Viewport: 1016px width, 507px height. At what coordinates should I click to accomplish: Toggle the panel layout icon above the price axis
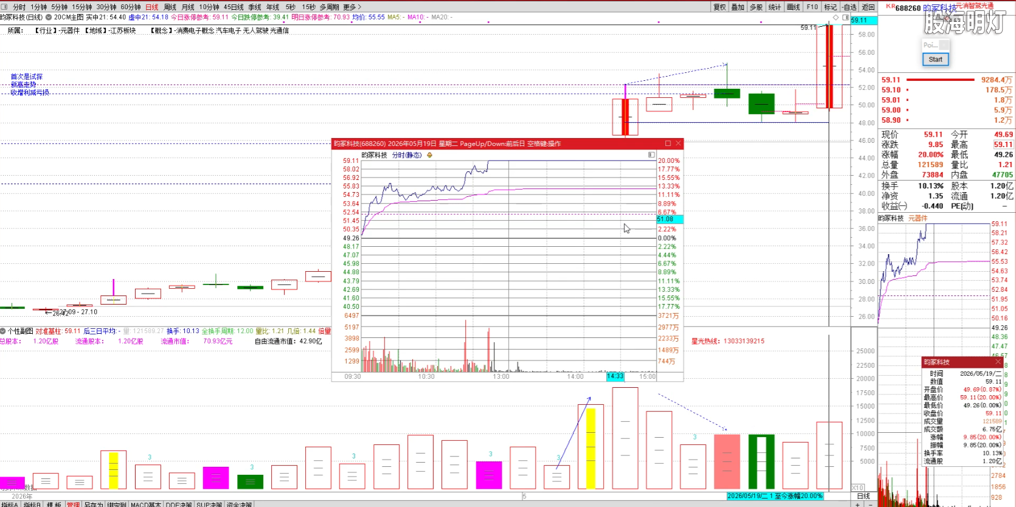[845, 18]
